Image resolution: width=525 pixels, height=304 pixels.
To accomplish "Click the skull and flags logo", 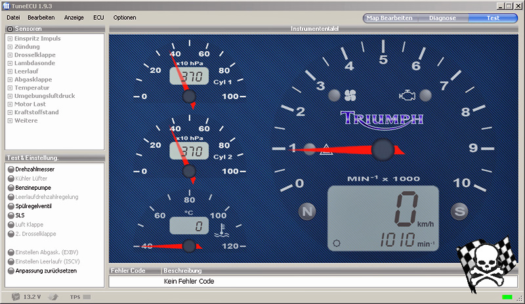I will coord(484,264).
